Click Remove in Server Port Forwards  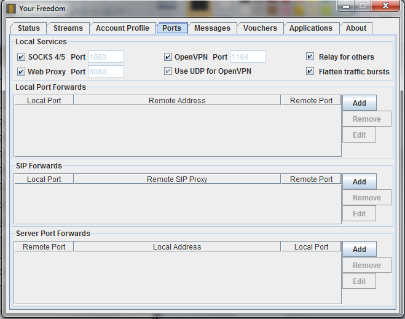(x=367, y=266)
